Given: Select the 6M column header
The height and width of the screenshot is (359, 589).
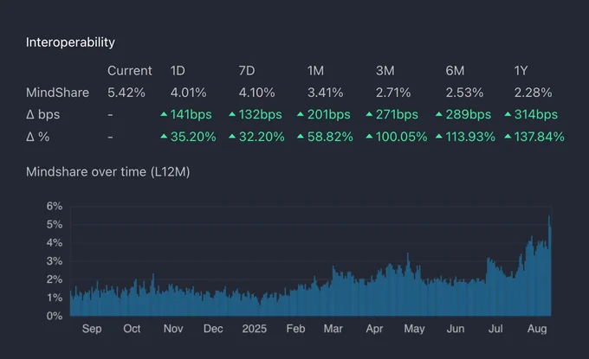Looking at the screenshot, I should pyautogui.click(x=455, y=71).
